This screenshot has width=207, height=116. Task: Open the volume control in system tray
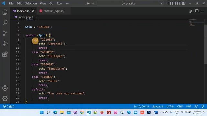click(x=186, y=112)
